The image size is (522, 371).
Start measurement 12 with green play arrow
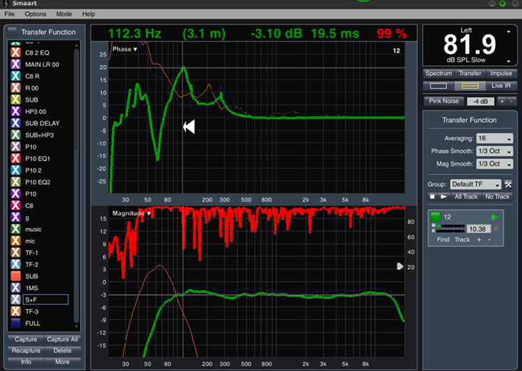[496, 217]
